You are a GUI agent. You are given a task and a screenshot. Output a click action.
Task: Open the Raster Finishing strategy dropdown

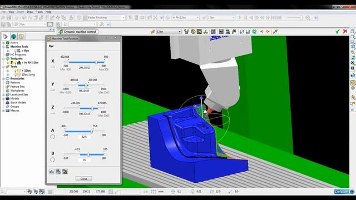(123, 18)
